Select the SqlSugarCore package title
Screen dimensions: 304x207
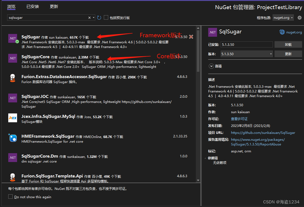point(36,57)
